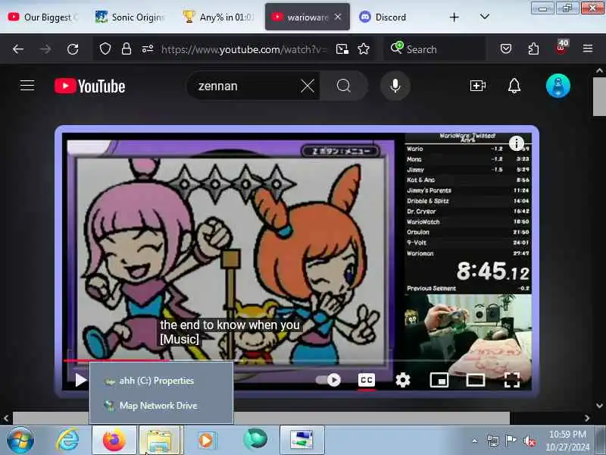This screenshot has height=455, width=606.
Task: Show hidden tray icons arrow
Action: click(x=475, y=441)
